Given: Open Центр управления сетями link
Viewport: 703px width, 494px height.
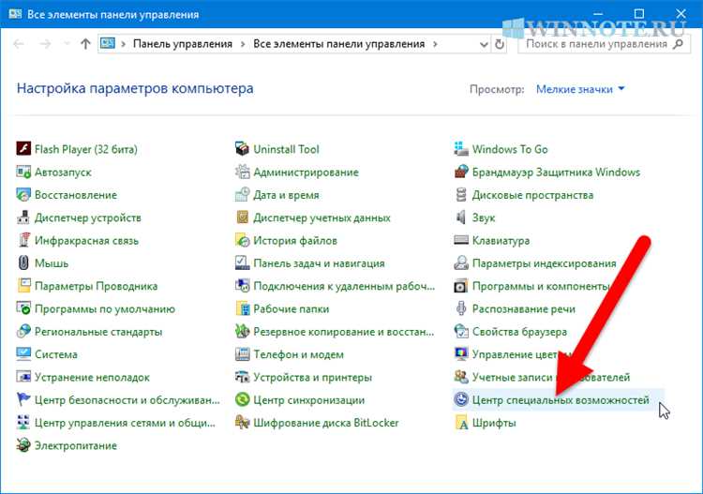Looking at the screenshot, I should 125,422.
